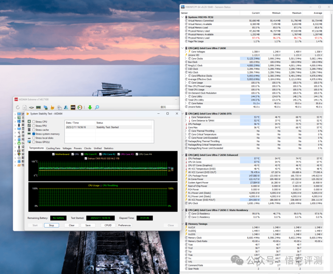Click the green download arrow toolbar icon
The image size is (333, 274).
pos(90,108)
